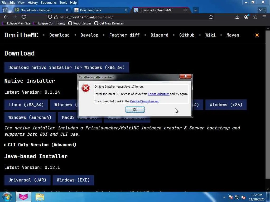The width and height of the screenshot is (270, 202).
Task: Open the Help menu
Action: 73,3
